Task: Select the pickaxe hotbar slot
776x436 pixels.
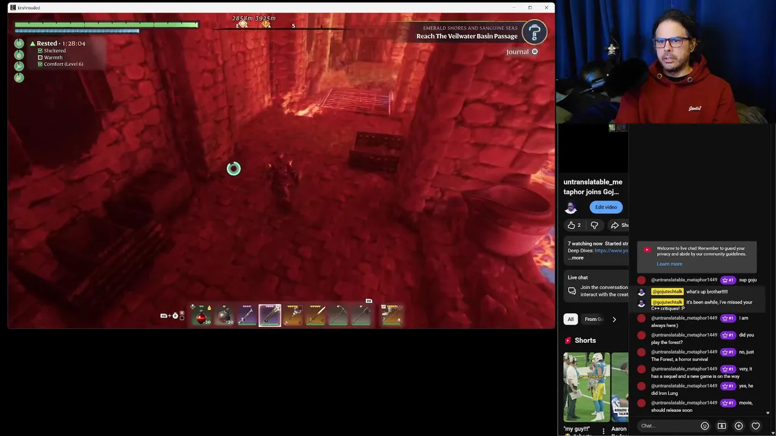Action: (338, 315)
